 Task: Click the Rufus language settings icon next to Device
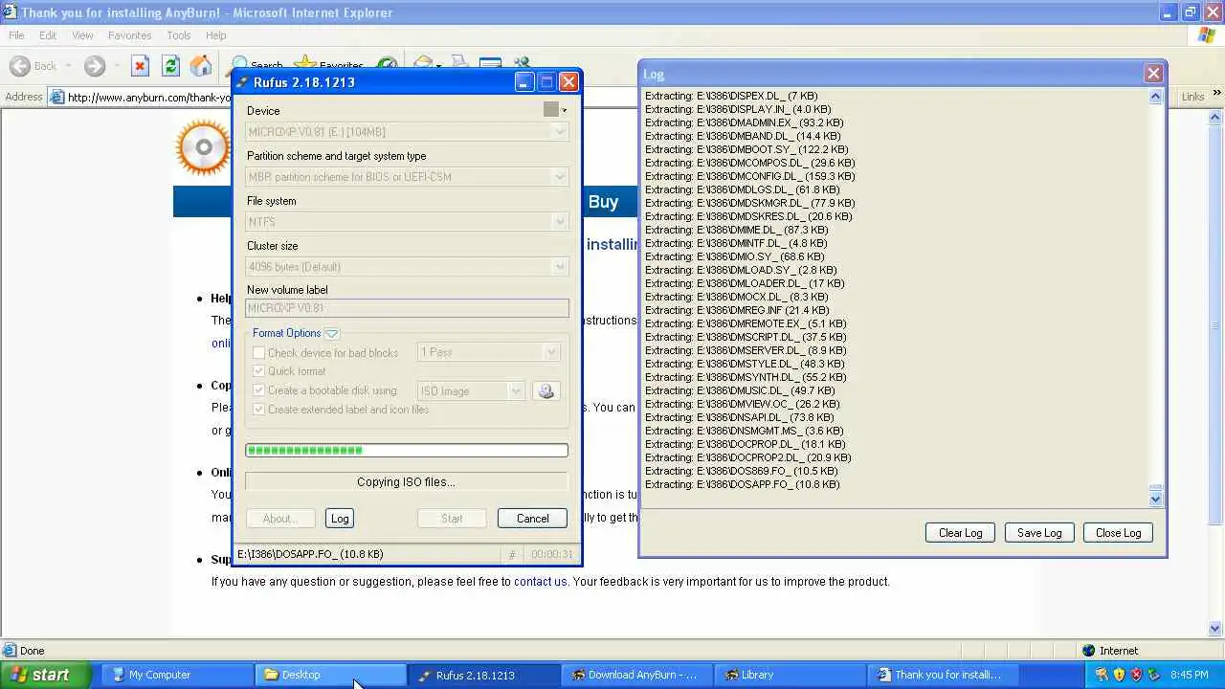tap(551, 110)
